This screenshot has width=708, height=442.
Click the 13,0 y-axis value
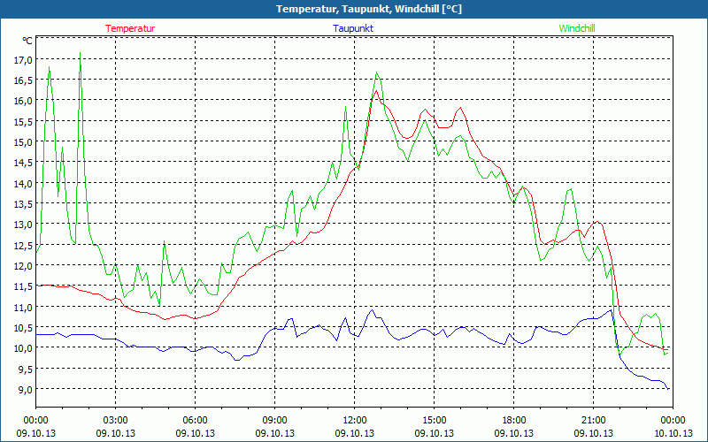24,225
